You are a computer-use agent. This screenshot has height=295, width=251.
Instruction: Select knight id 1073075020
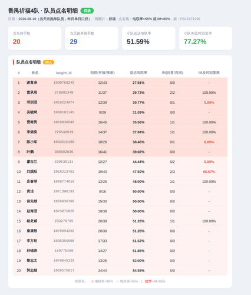click(x=64, y=211)
